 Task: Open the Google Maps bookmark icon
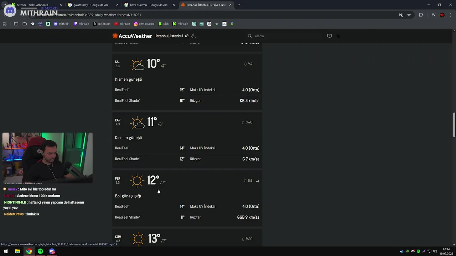point(232,24)
